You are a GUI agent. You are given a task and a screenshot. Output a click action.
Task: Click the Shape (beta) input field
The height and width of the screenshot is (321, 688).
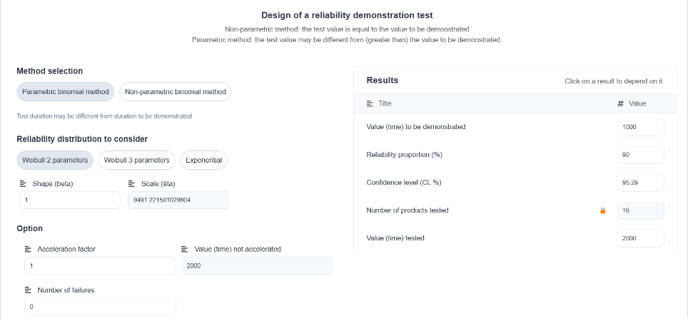(x=70, y=200)
